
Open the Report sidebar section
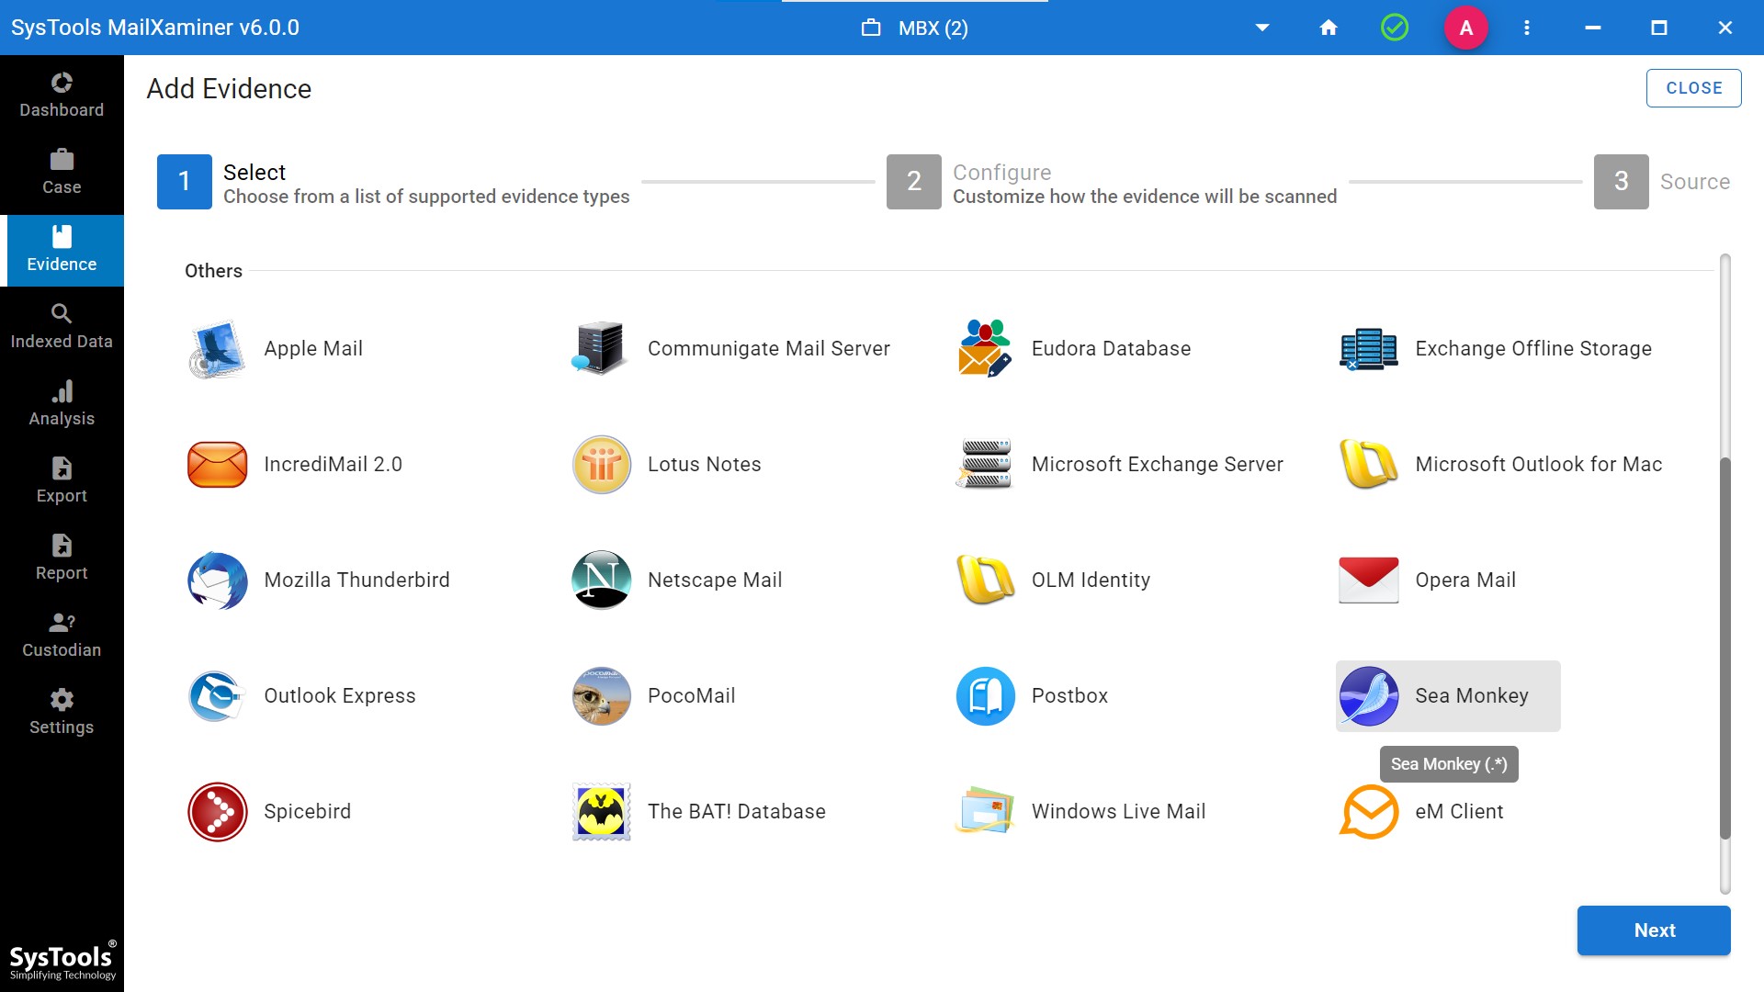pyautogui.click(x=62, y=558)
